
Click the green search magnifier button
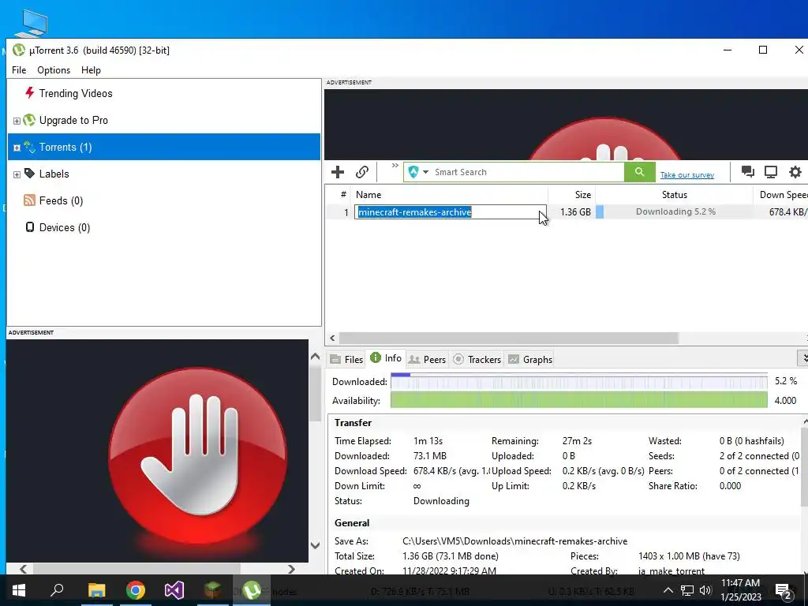(x=639, y=172)
